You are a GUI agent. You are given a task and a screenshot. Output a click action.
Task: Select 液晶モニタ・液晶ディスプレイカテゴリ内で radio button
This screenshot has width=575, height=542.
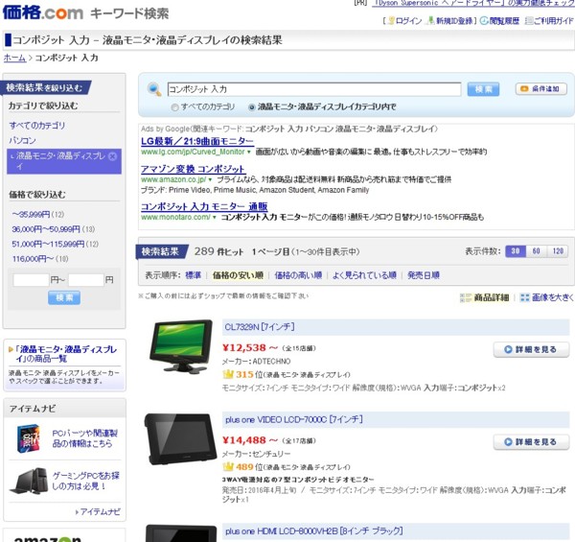pyautogui.click(x=251, y=107)
